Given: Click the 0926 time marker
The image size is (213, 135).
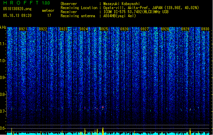Looking at the screenshot, I should click(124, 29).
